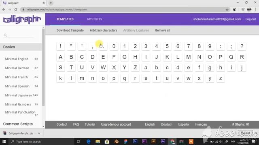The image size is (259, 145).
Task: Switch to the My Fonts tab
Action: 94,19
